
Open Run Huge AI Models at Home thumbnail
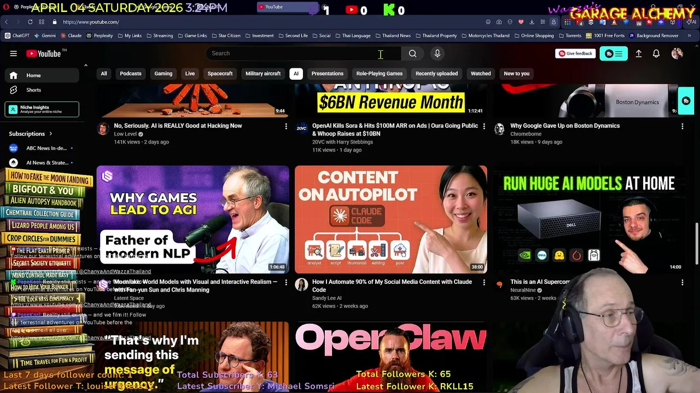pyautogui.click(x=589, y=219)
